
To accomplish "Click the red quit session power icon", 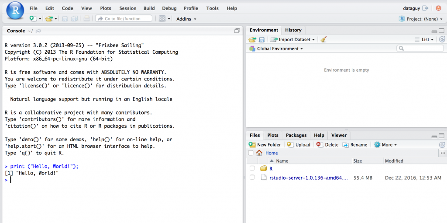I will (x=438, y=8).
